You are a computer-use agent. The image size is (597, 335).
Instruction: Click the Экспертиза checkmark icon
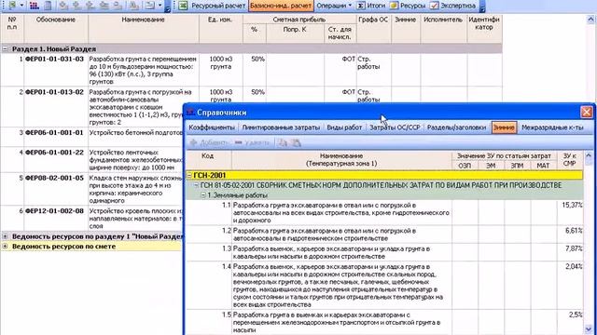coord(434,6)
